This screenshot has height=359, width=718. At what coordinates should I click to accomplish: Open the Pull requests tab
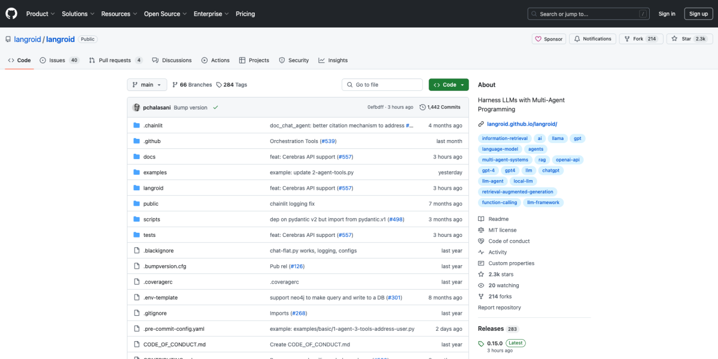115,60
